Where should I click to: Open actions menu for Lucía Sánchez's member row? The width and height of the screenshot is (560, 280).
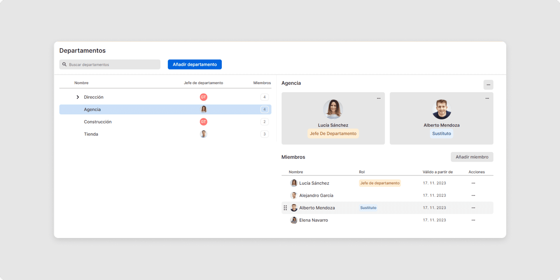(473, 183)
